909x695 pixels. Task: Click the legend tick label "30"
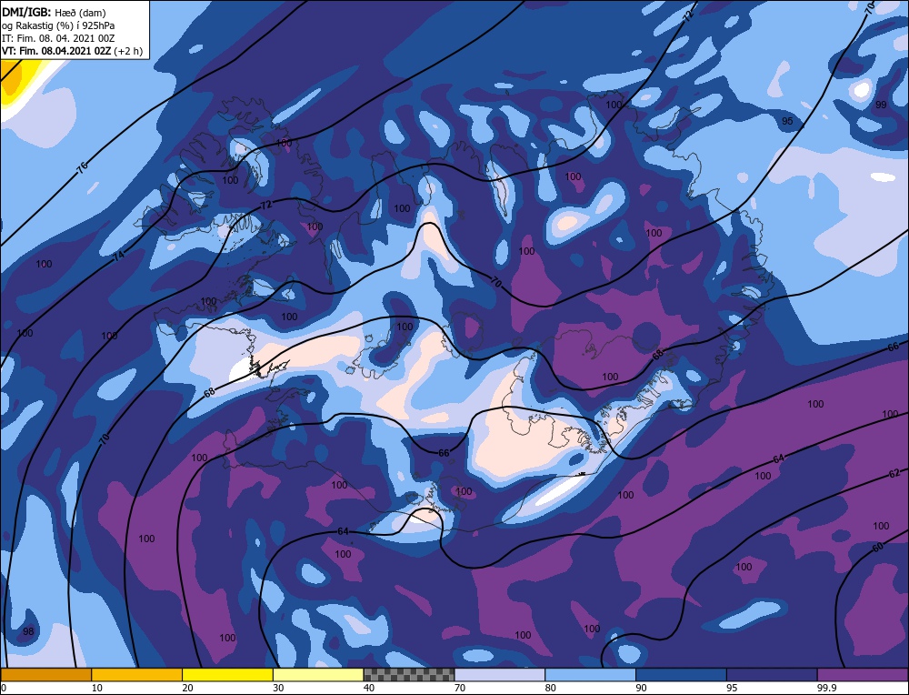pyautogui.click(x=278, y=688)
